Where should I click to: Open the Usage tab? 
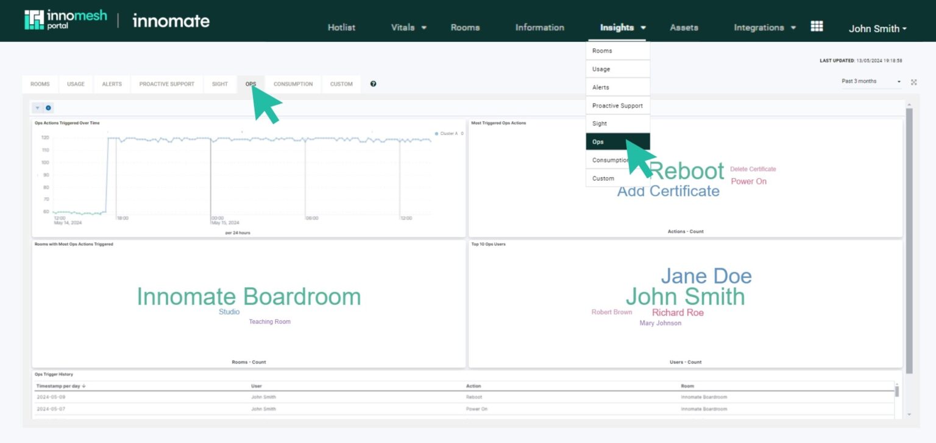[76, 84]
